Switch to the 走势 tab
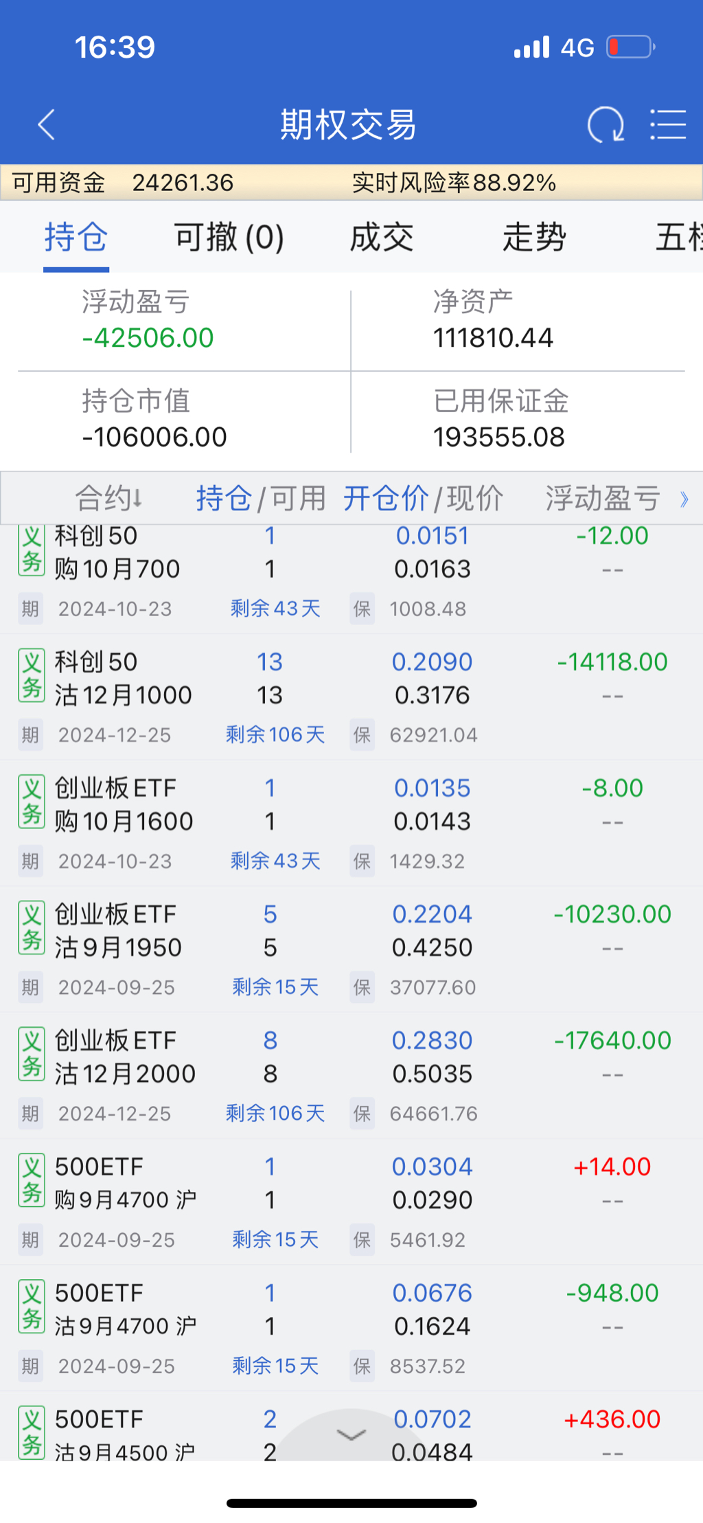The height and width of the screenshot is (1523, 703). coord(534,238)
